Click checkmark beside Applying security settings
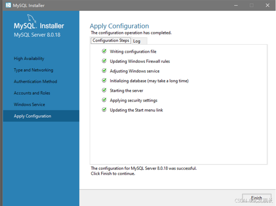Image resolution: width=276 pixels, height=206 pixels. pyautogui.click(x=104, y=100)
